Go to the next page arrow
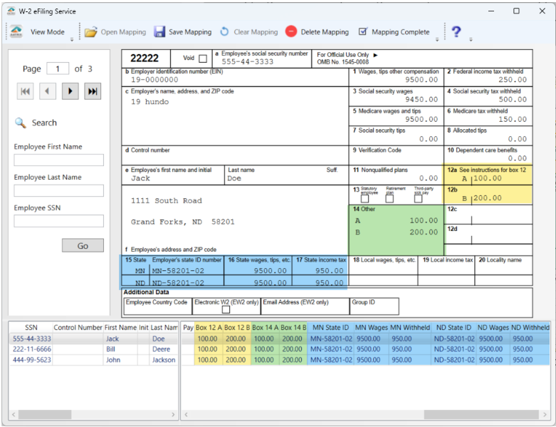Viewport: 556px width, 427px height. pos(70,91)
